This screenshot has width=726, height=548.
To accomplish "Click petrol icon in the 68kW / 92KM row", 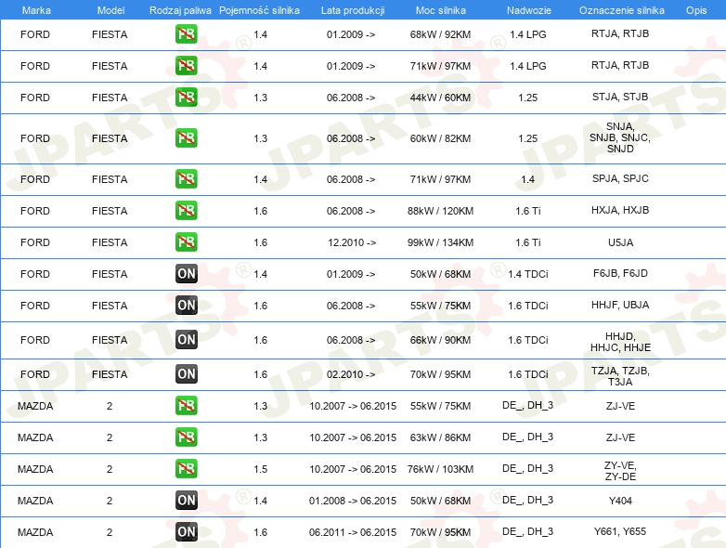I will click(x=186, y=34).
